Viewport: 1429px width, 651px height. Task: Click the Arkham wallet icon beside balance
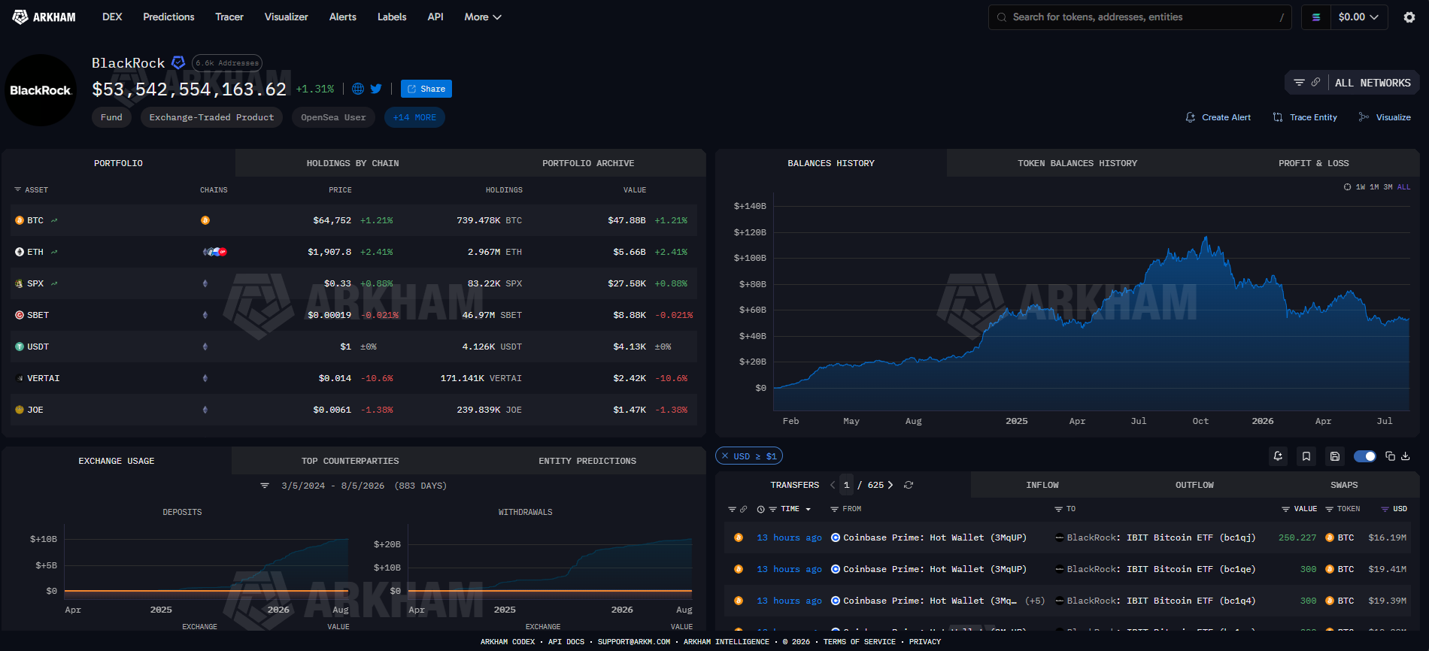coord(1316,17)
